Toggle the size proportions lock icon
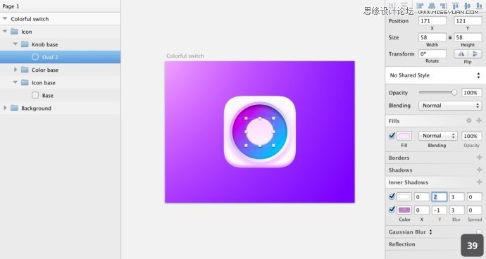The height and width of the screenshot is (259, 486). (x=450, y=37)
